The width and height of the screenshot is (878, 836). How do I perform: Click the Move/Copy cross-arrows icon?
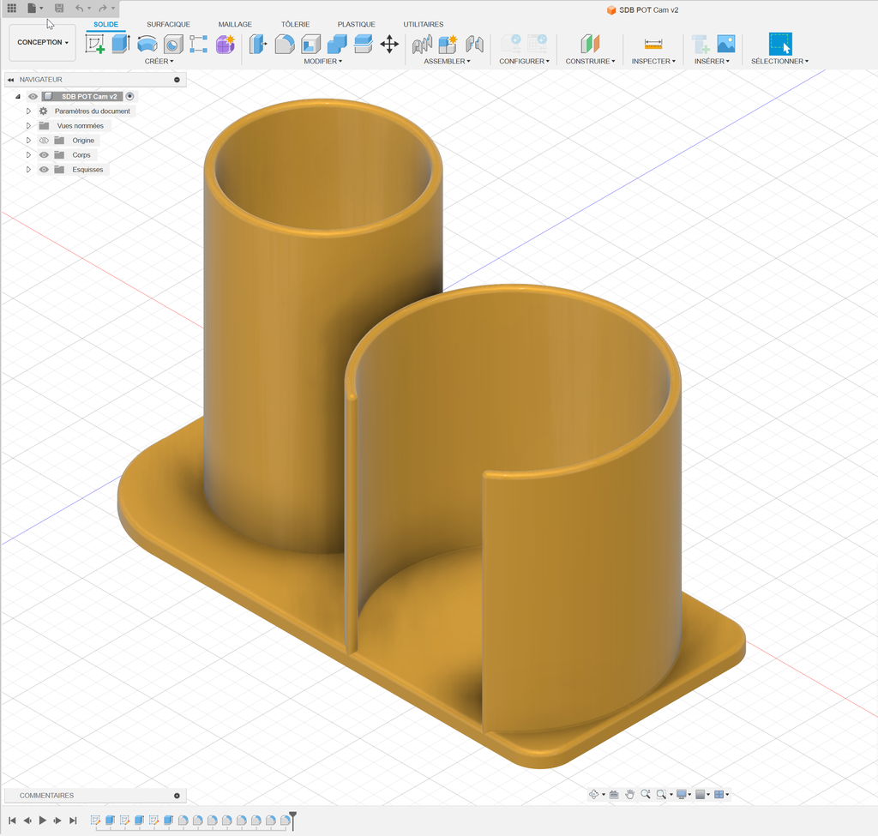click(x=389, y=44)
